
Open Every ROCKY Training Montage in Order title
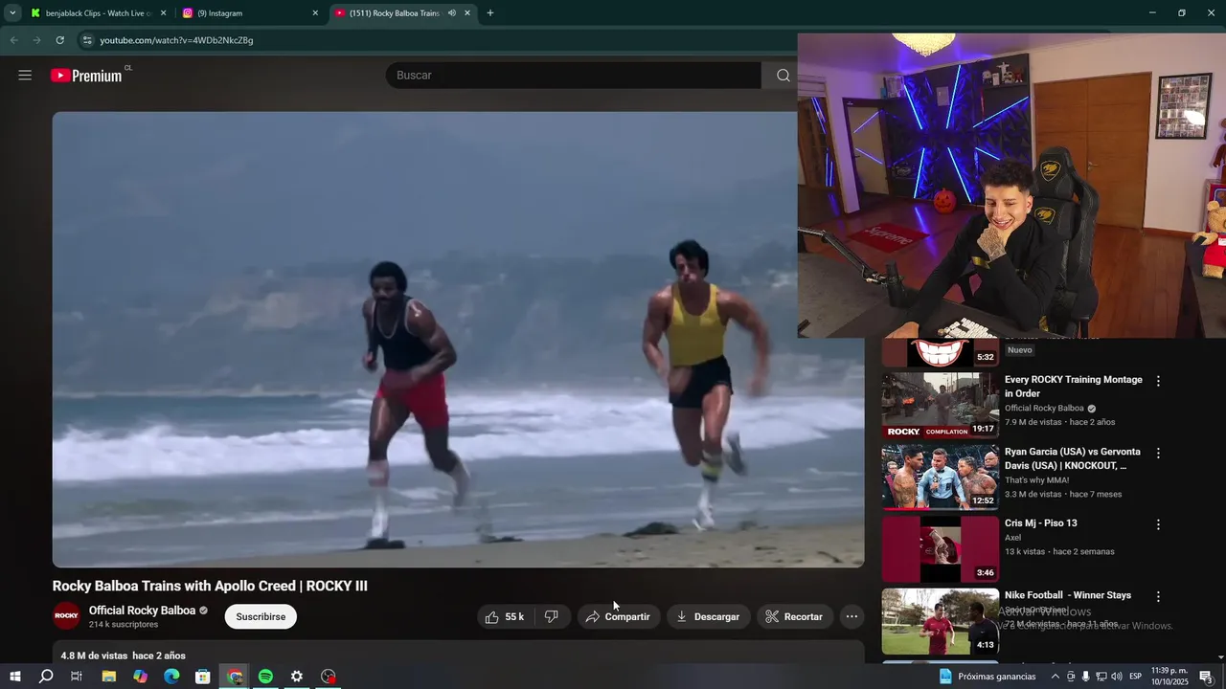click(x=1073, y=387)
